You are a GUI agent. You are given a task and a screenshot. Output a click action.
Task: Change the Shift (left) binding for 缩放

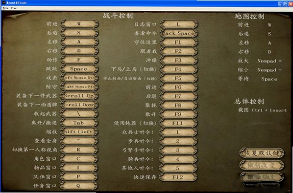pos(79,132)
